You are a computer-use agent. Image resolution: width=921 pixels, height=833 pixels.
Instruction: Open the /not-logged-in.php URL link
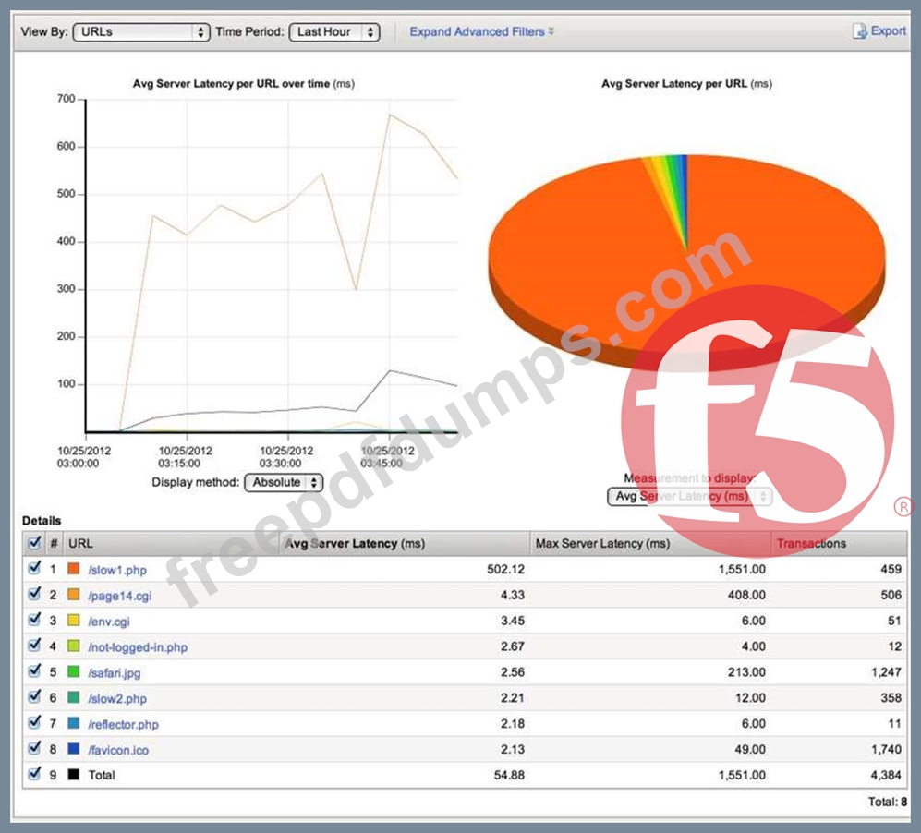[x=138, y=647]
